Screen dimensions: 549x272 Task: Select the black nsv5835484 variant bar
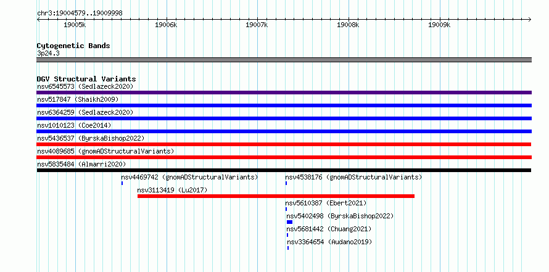284,170
